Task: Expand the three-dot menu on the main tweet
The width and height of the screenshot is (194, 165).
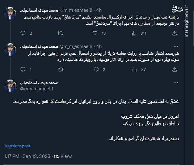Action: [x=176, y=83]
